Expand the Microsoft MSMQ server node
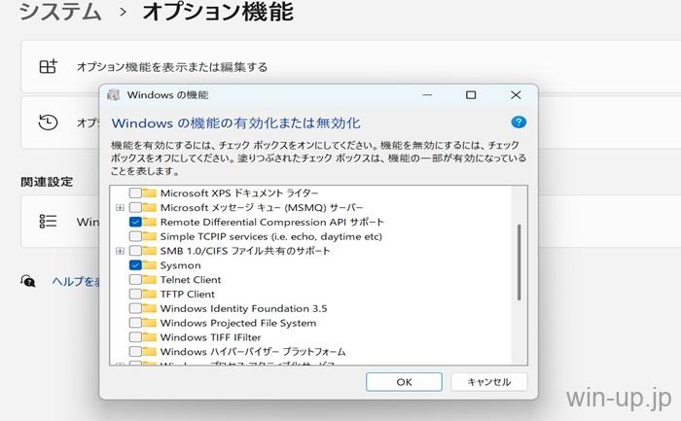The height and width of the screenshot is (421, 681). (x=120, y=207)
